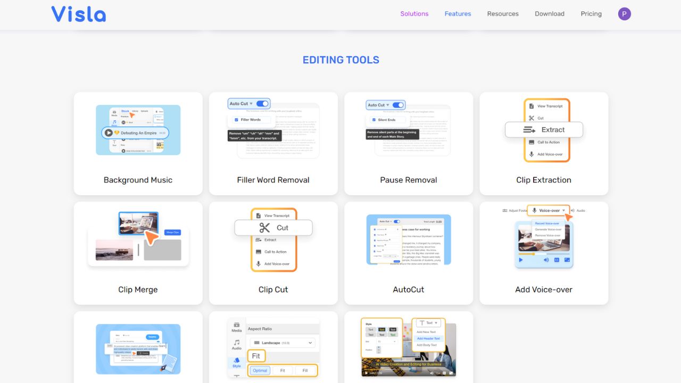Open the Add Voice-over card title
The image size is (681, 383).
coord(544,289)
